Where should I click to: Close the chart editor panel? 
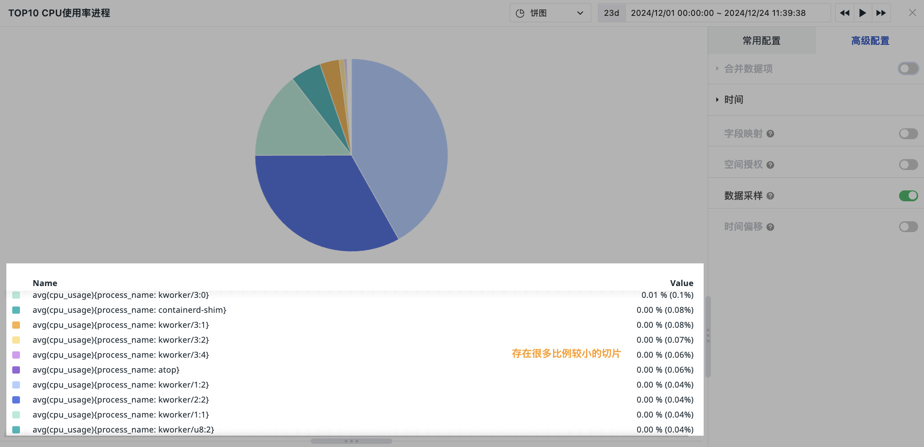click(x=912, y=13)
